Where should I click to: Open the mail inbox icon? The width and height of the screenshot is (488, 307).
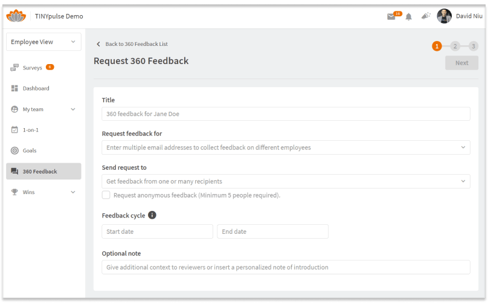click(x=391, y=16)
